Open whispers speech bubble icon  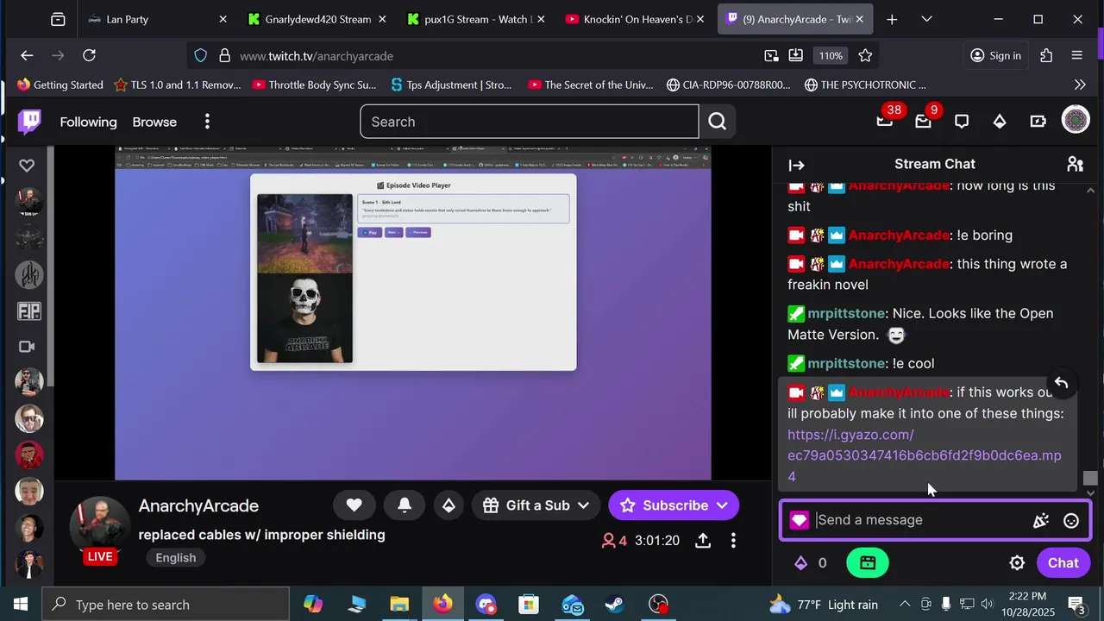click(x=962, y=122)
